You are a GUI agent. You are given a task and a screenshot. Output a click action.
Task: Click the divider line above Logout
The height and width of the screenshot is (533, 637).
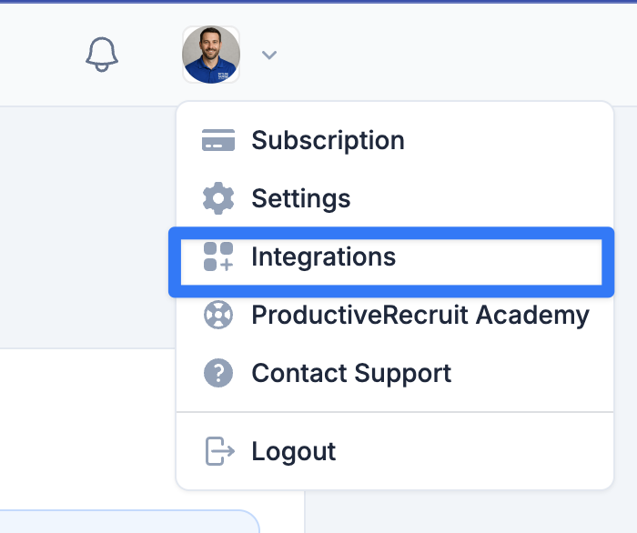coord(394,412)
